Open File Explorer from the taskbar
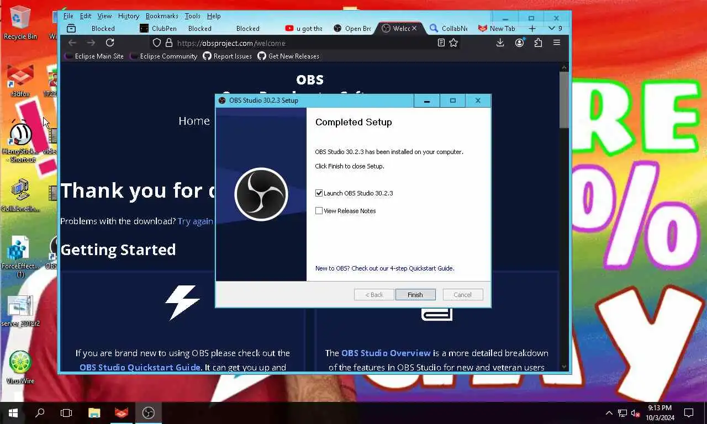Viewport: 707px width, 424px height. (x=94, y=412)
